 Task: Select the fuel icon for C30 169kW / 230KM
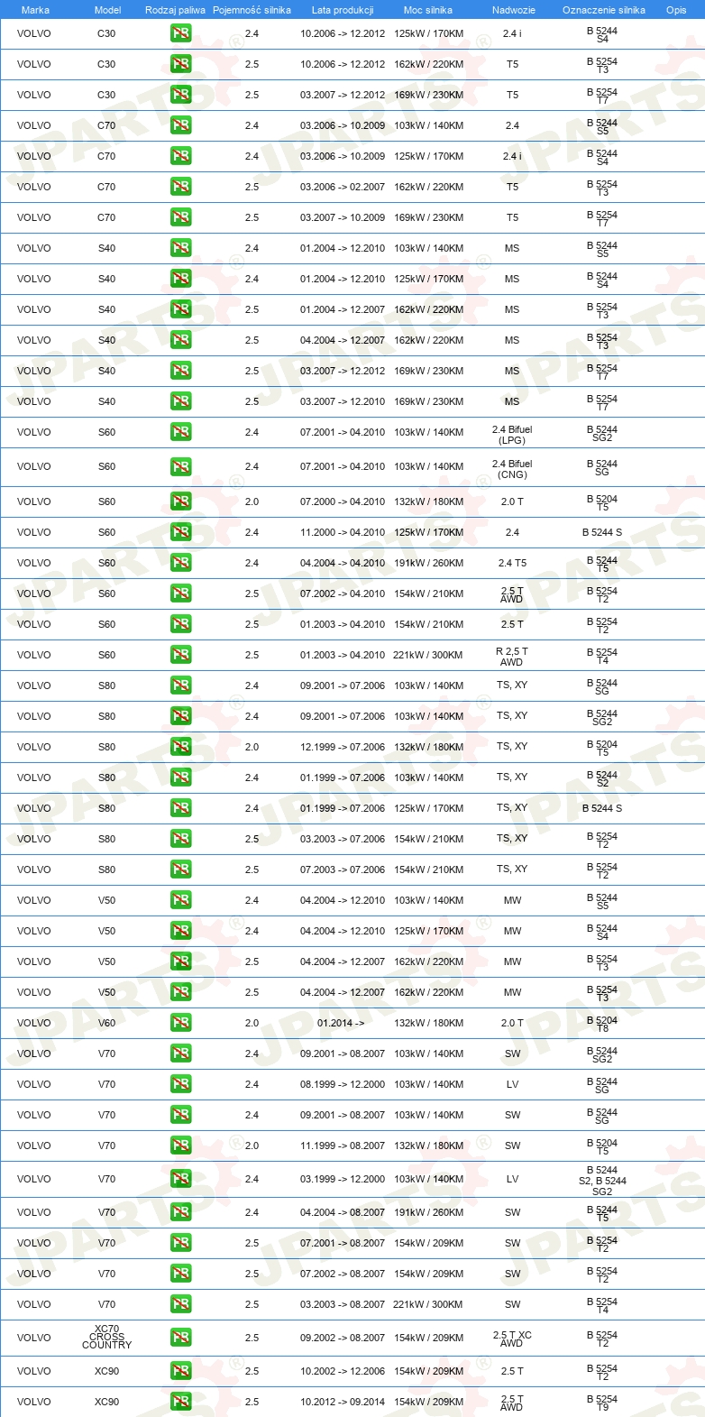coord(180,95)
